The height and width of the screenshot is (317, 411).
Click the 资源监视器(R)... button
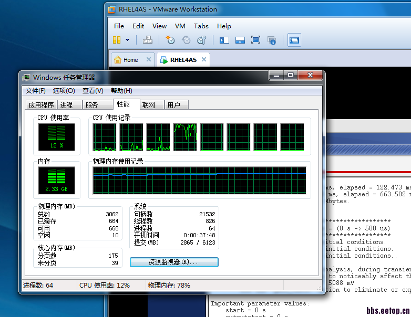pos(174,262)
